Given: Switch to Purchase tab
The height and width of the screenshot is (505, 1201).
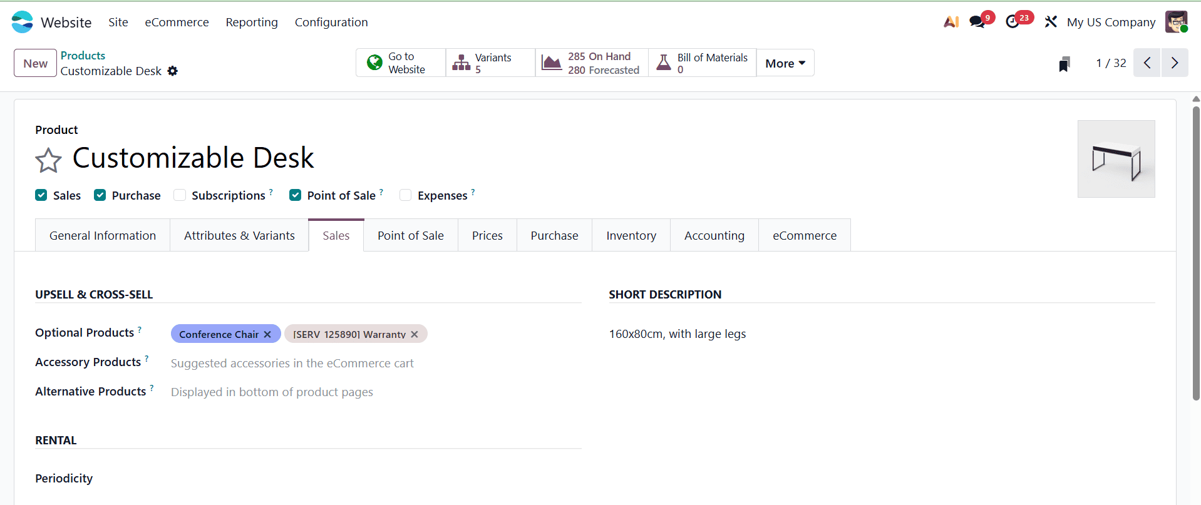Looking at the screenshot, I should click(555, 235).
